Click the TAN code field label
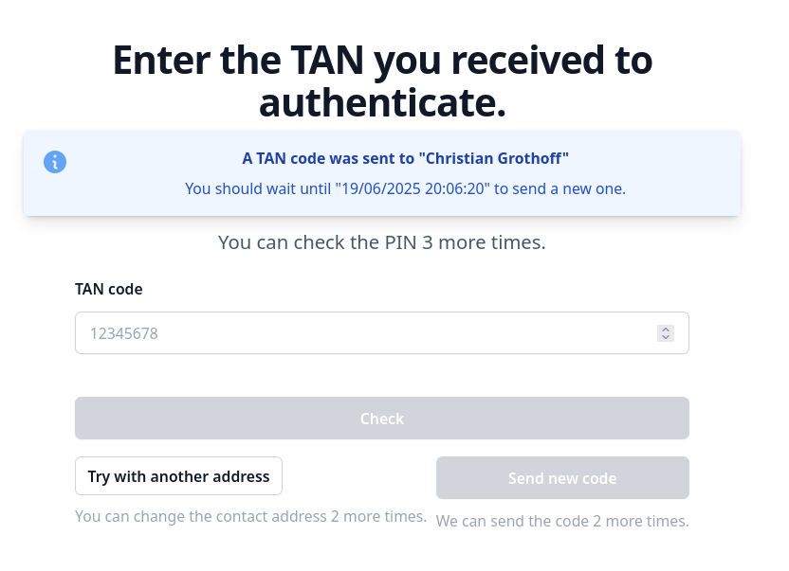The height and width of the screenshot is (571, 789). coord(108,289)
